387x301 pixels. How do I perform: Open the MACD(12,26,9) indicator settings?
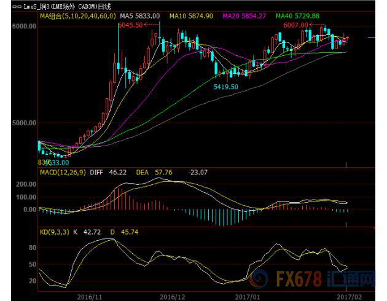[x=64, y=174]
